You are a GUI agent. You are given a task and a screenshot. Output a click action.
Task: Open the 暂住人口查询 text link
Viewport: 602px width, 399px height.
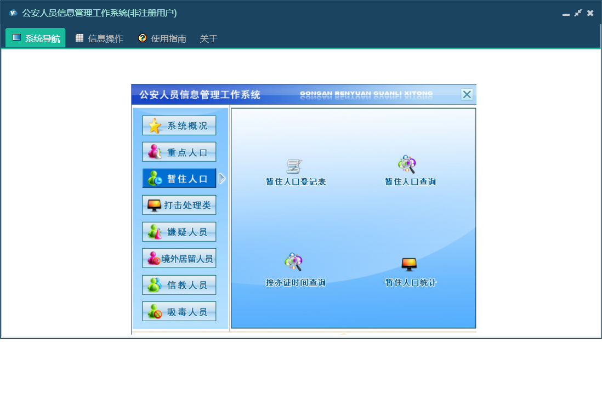click(411, 182)
